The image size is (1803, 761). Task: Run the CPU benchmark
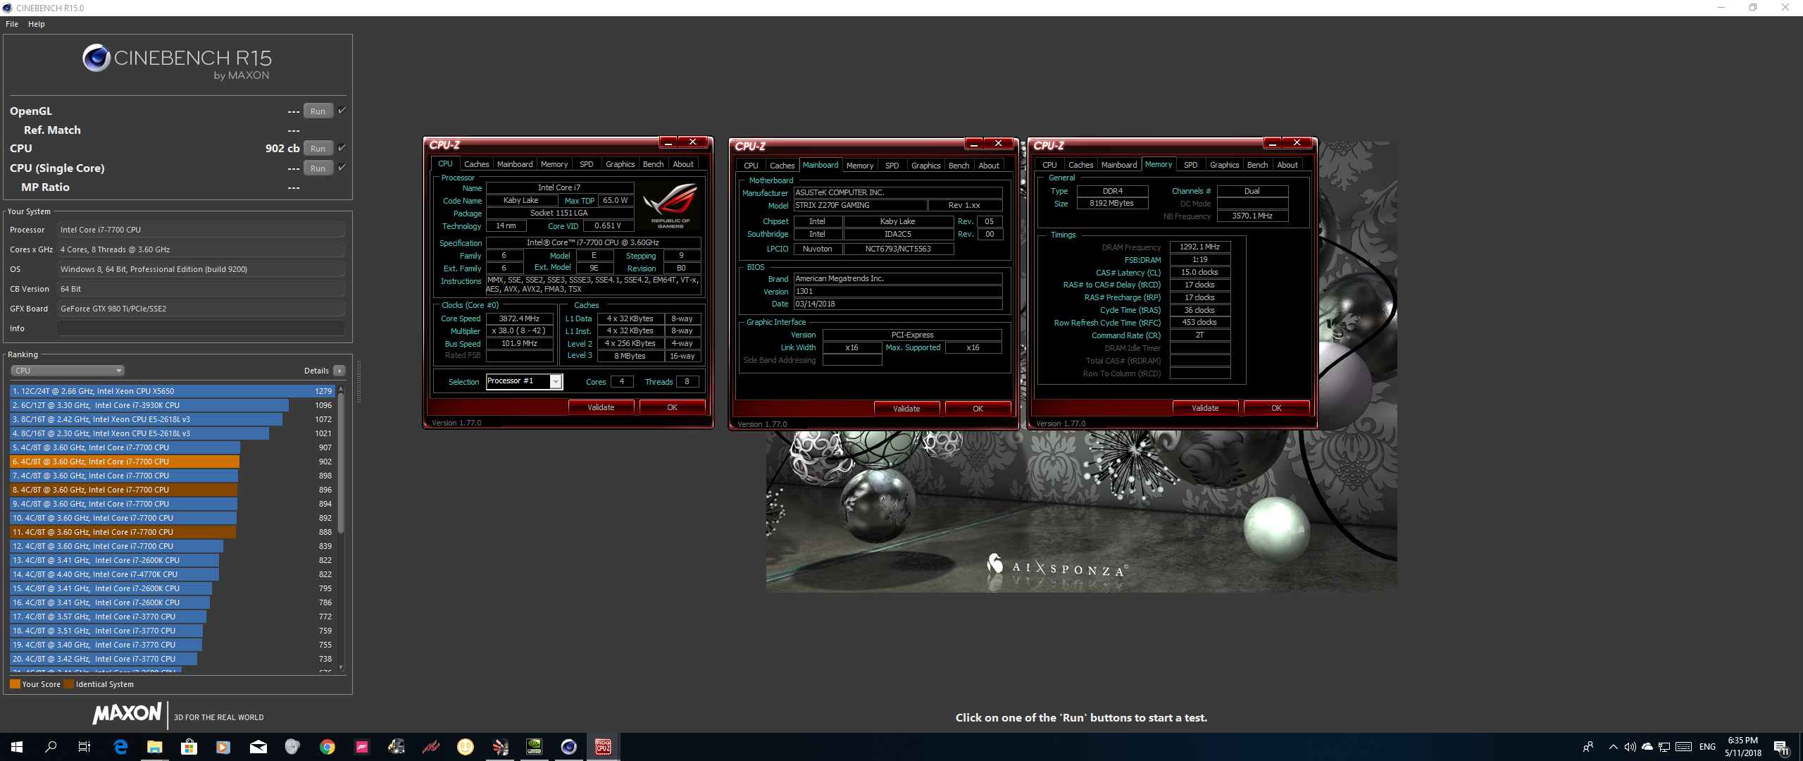(x=318, y=149)
